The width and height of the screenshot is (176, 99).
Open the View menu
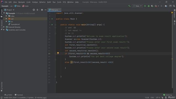coord(15,2)
